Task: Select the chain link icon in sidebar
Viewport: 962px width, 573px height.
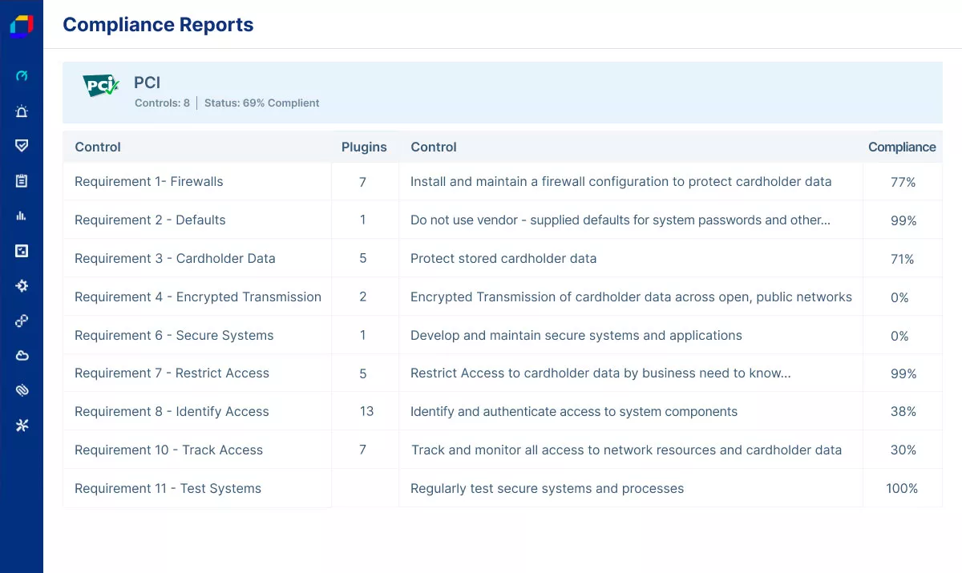Action: [22, 321]
